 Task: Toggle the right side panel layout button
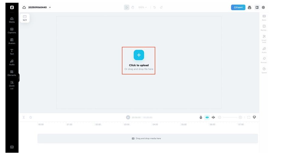pos(257,7)
